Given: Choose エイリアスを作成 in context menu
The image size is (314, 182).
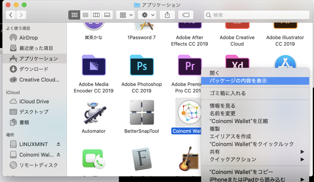Looking at the screenshot, I should click(255, 137).
